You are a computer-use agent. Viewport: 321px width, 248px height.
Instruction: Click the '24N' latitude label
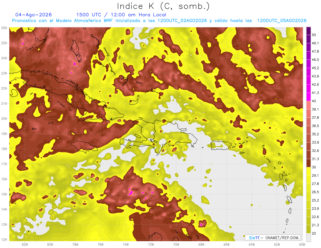(4, 58)
